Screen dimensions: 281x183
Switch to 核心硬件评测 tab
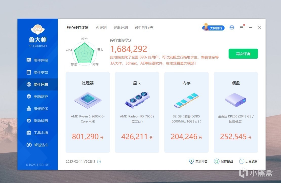(78, 27)
